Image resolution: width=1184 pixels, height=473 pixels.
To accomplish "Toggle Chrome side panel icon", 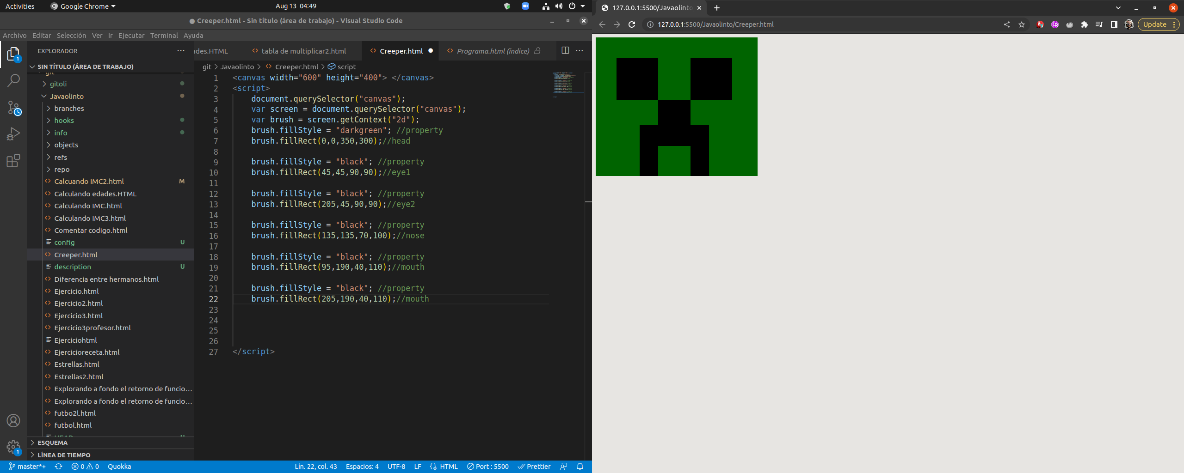I will tap(1114, 24).
